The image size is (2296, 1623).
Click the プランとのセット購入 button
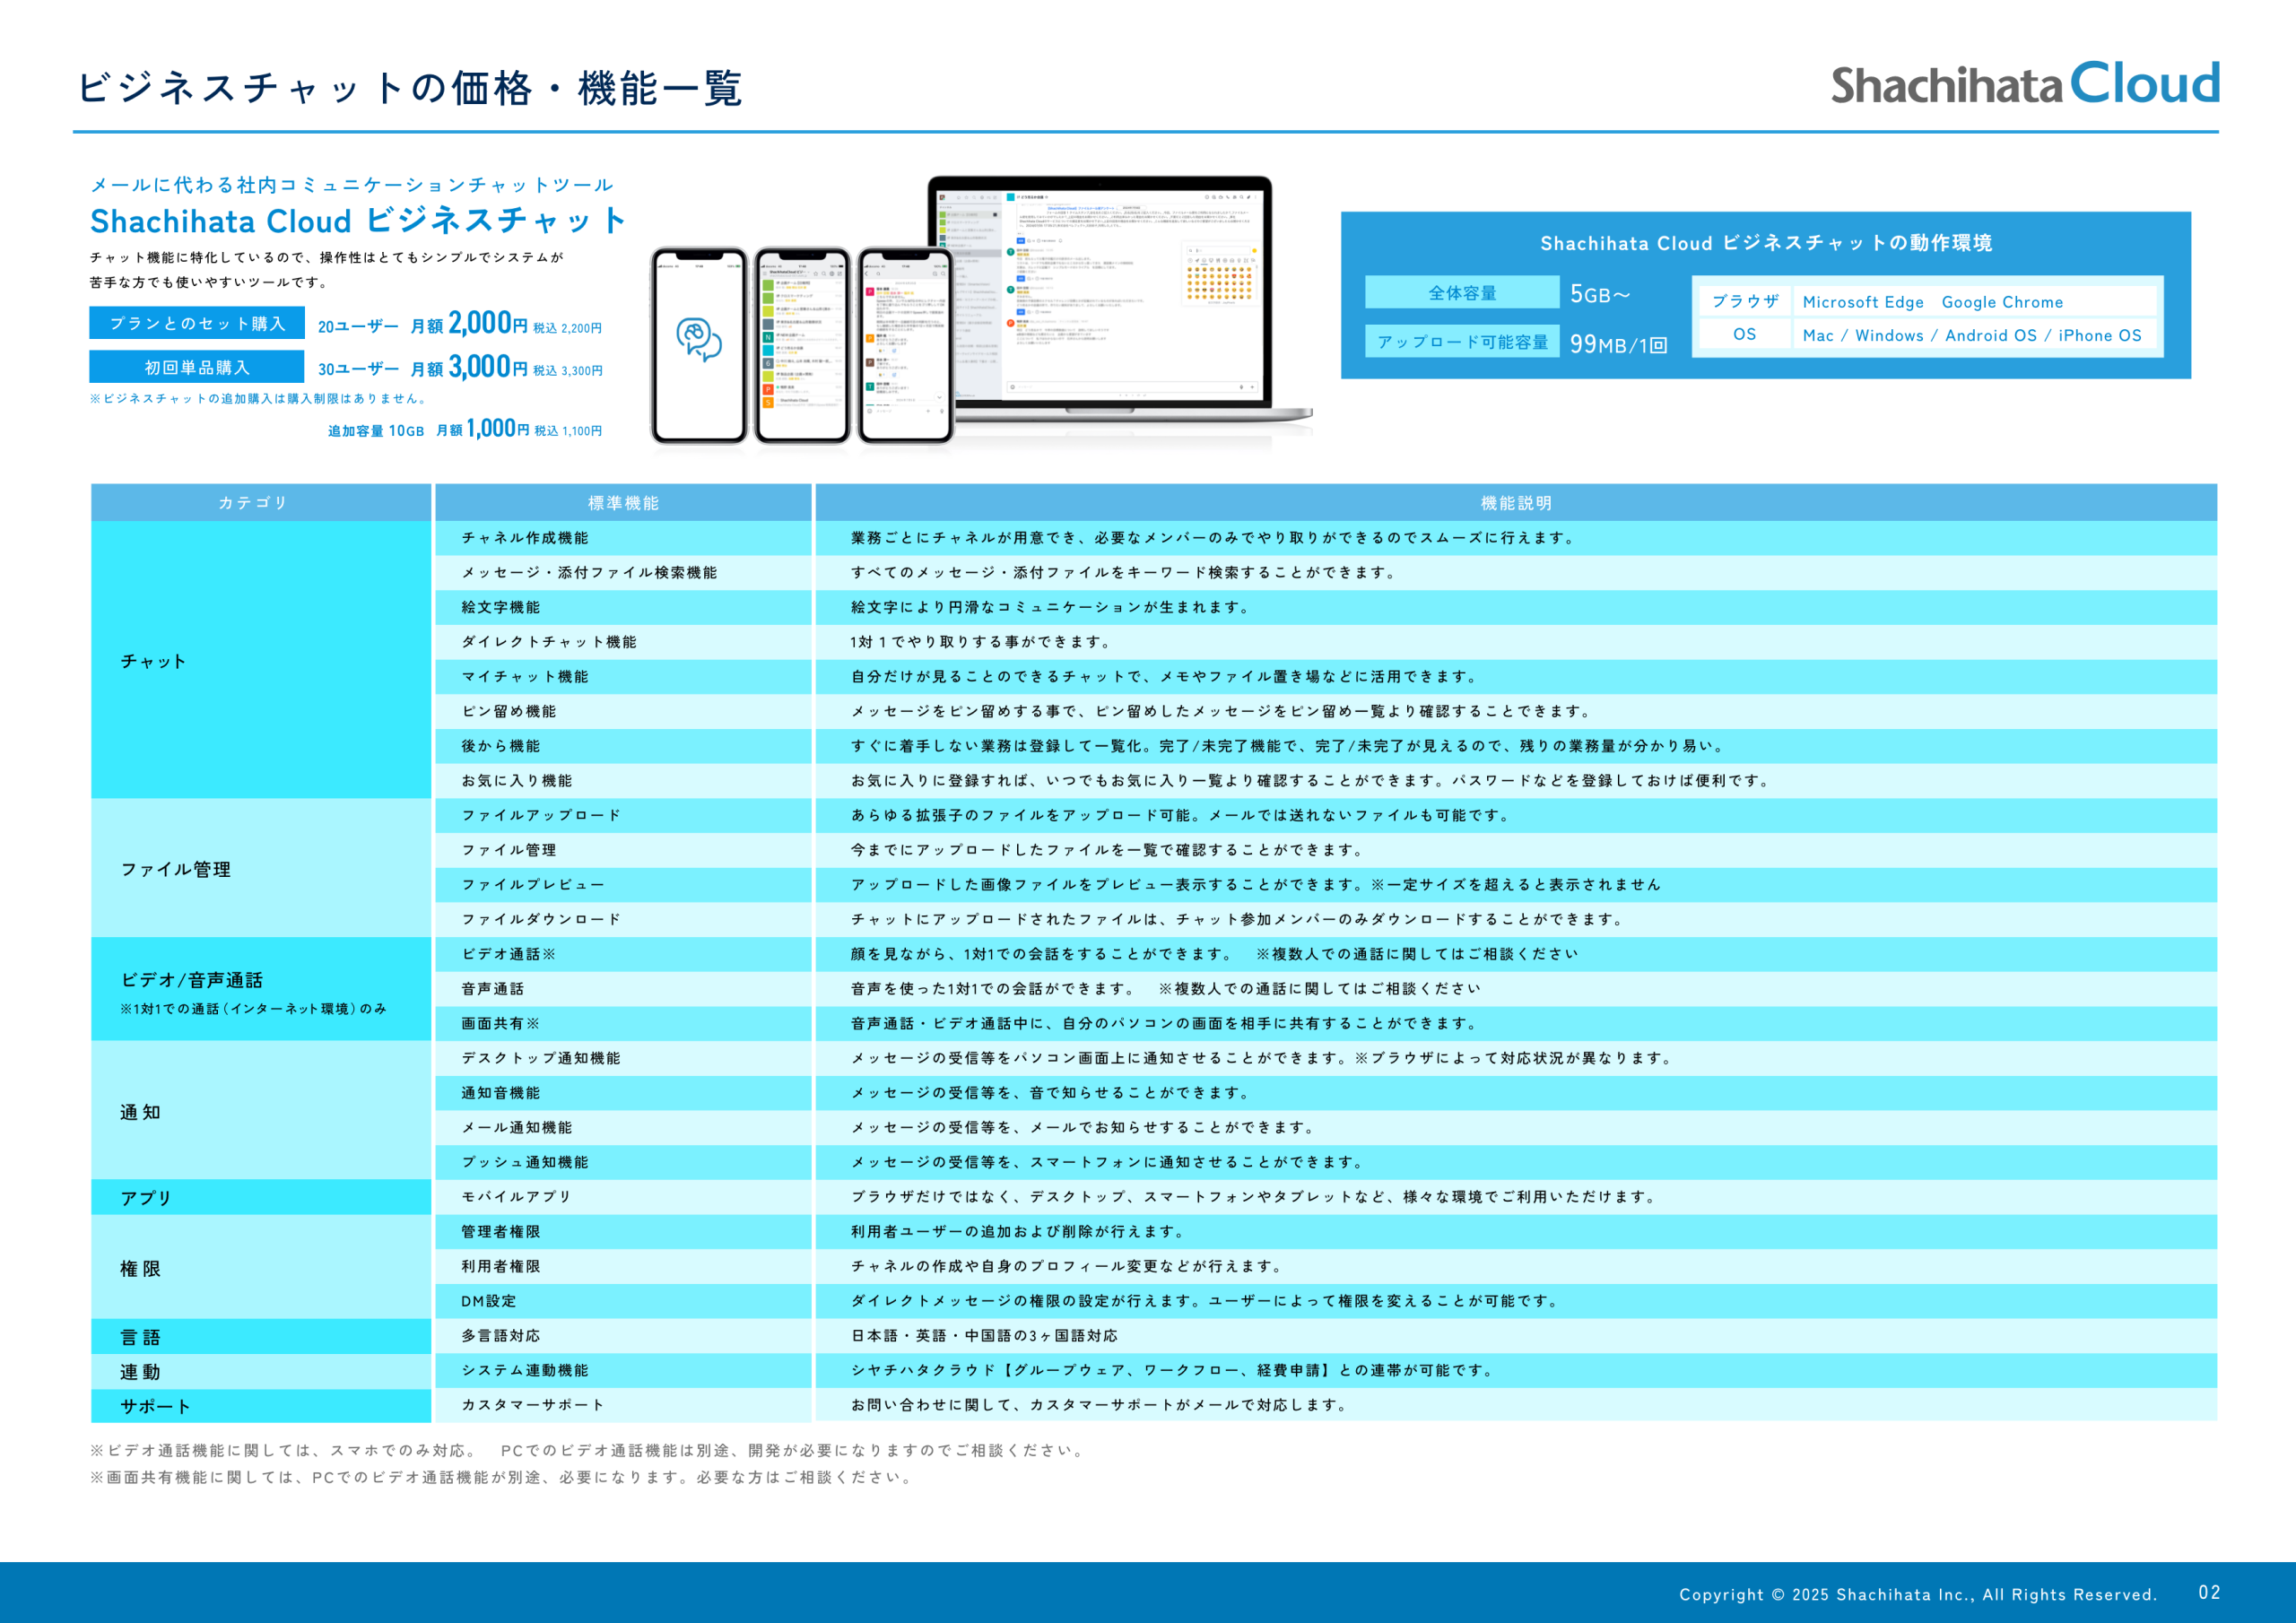tap(197, 323)
